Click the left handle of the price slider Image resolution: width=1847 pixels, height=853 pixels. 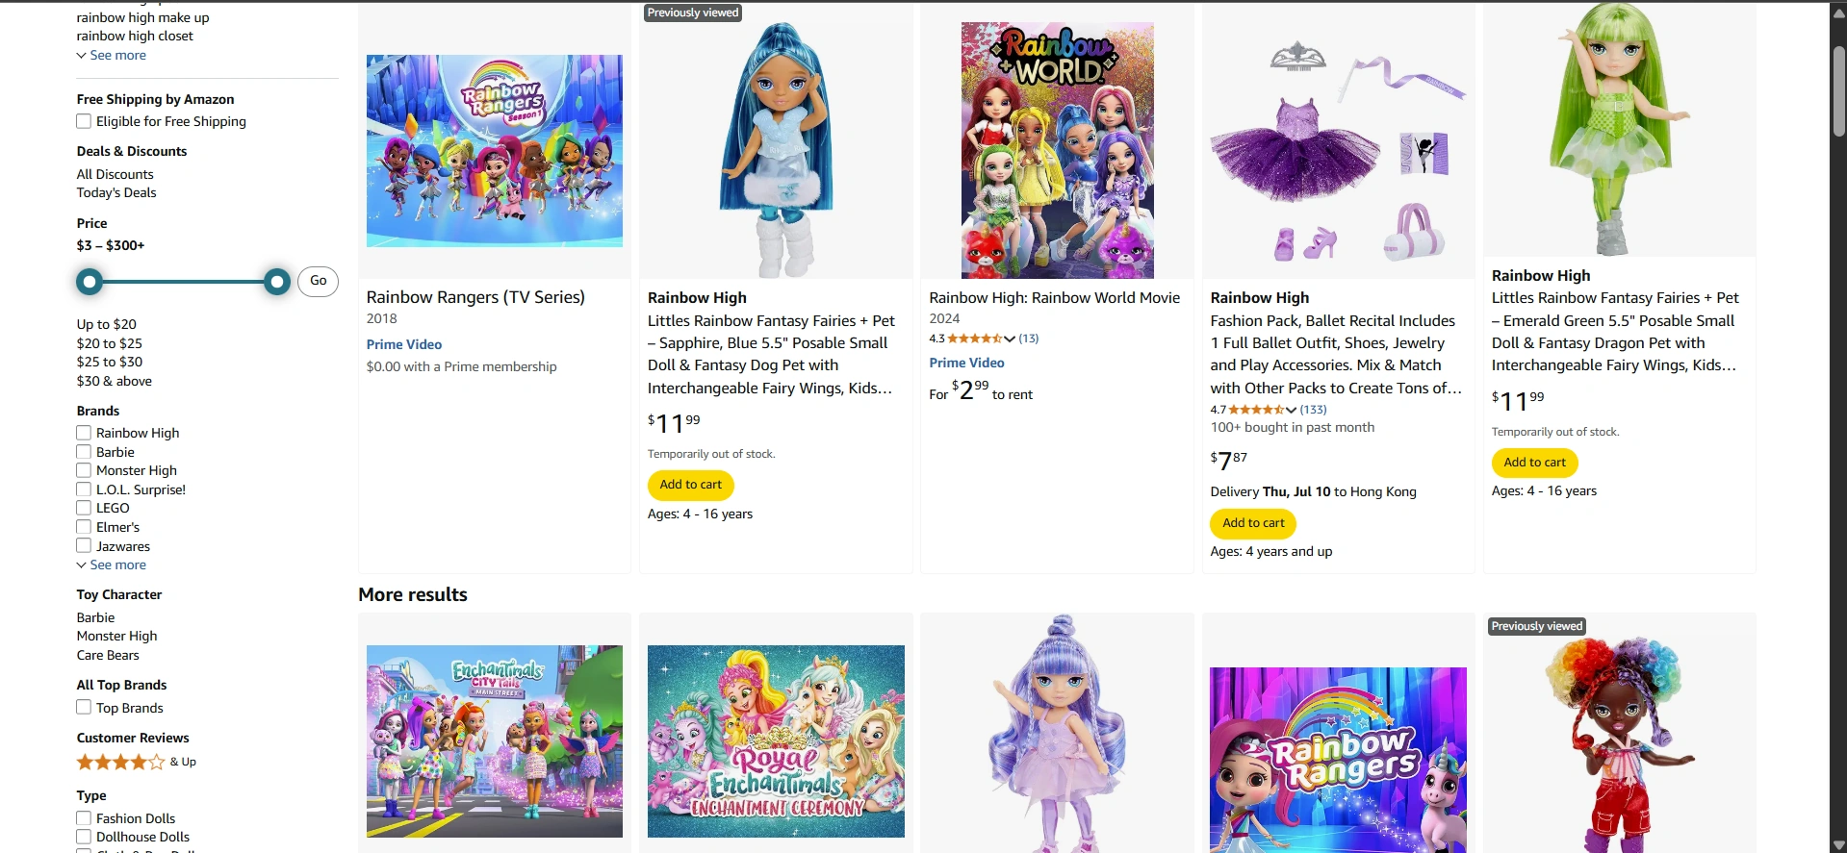[90, 281]
